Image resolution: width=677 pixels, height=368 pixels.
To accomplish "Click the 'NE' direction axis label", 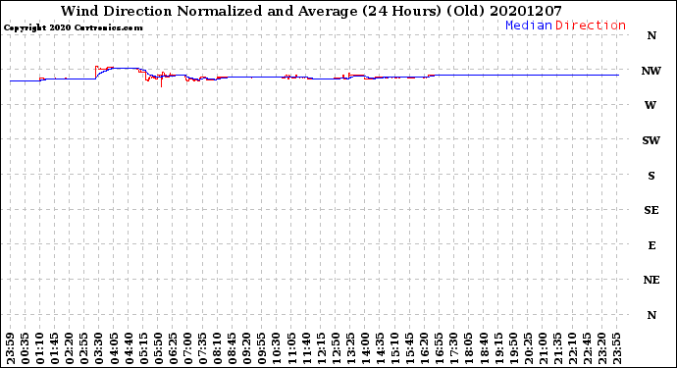I will [x=651, y=281].
